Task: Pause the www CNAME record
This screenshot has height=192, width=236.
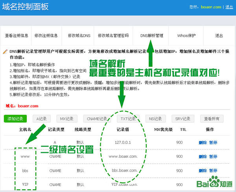Action: click(x=213, y=157)
